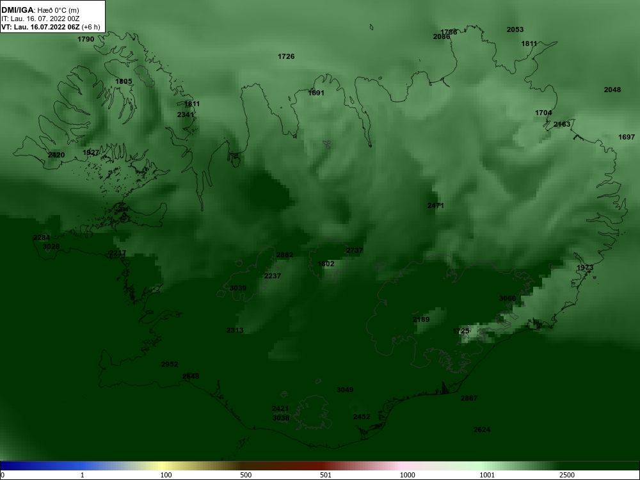Pick the height label 2053
Image resolution: width=640 pixels, height=480 pixels.
(x=515, y=29)
